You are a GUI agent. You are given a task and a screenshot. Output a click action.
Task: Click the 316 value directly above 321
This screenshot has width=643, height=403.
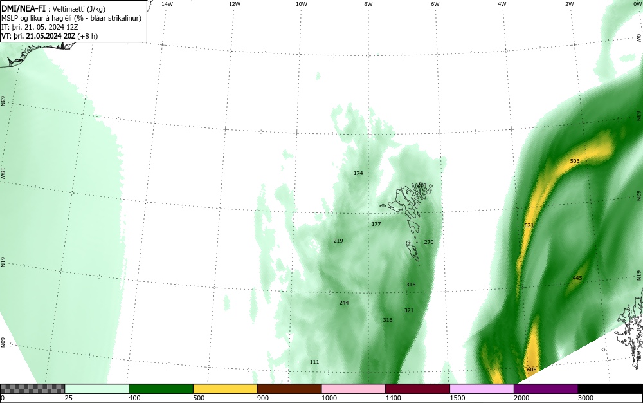410,285
